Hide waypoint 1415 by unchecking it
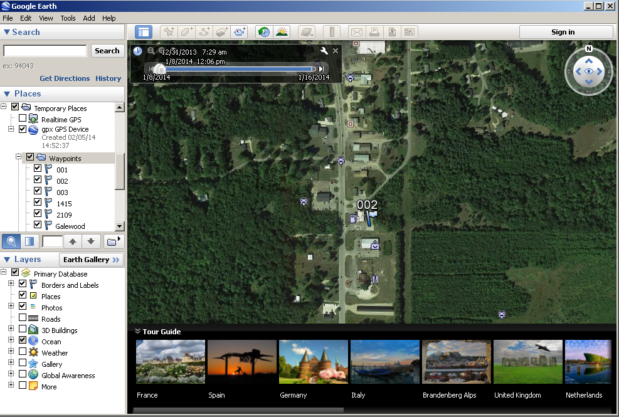The width and height of the screenshot is (619, 417). [x=38, y=203]
